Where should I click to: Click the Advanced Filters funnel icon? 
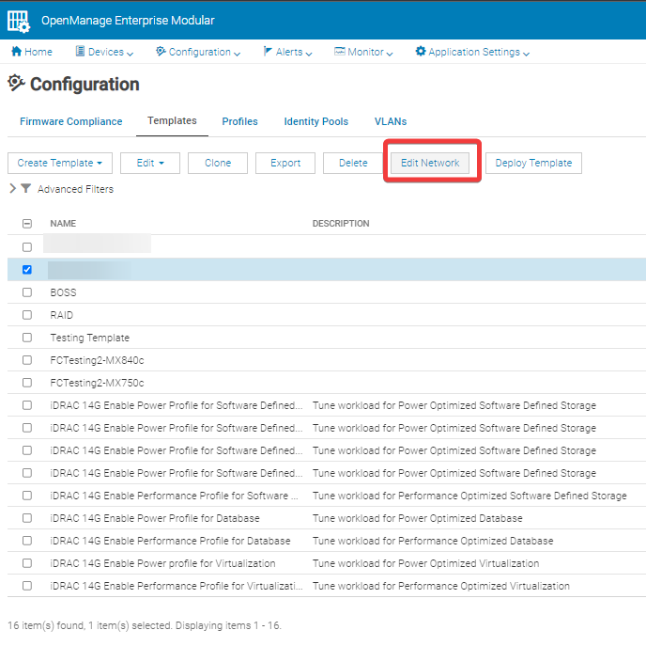click(x=26, y=189)
